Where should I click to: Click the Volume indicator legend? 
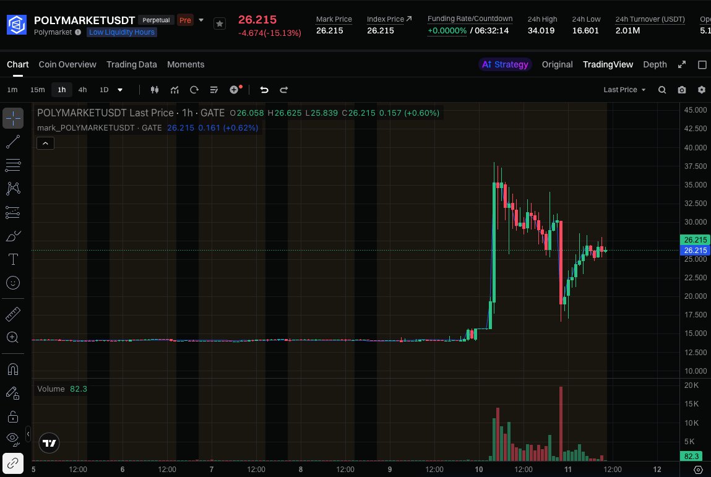[62, 389]
